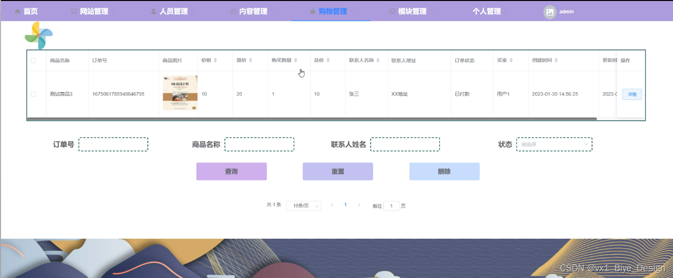Screen dimensions: 673x278
Task: Select page number 1 in pagination
Action: pyautogui.click(x=345, y=205)
